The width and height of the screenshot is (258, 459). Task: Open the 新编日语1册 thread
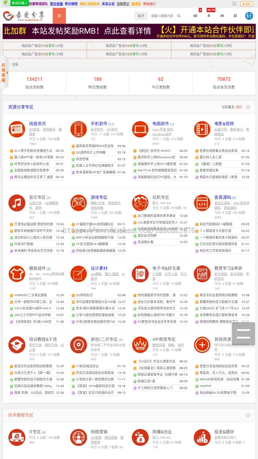146,381
